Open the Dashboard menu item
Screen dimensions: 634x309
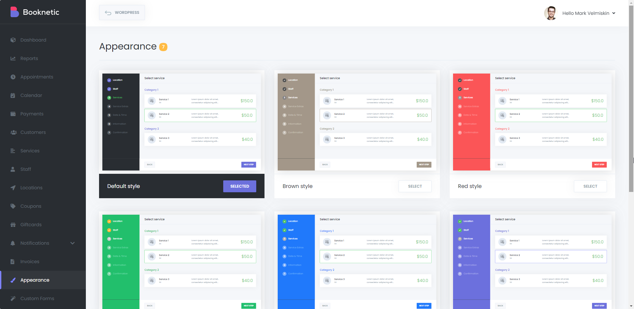[x=43, y=40]
